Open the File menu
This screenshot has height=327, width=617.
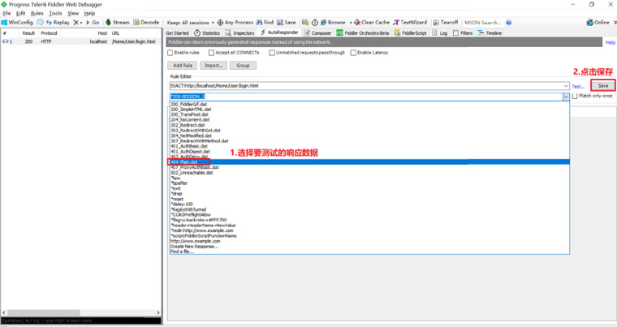[x=6, y=13]
